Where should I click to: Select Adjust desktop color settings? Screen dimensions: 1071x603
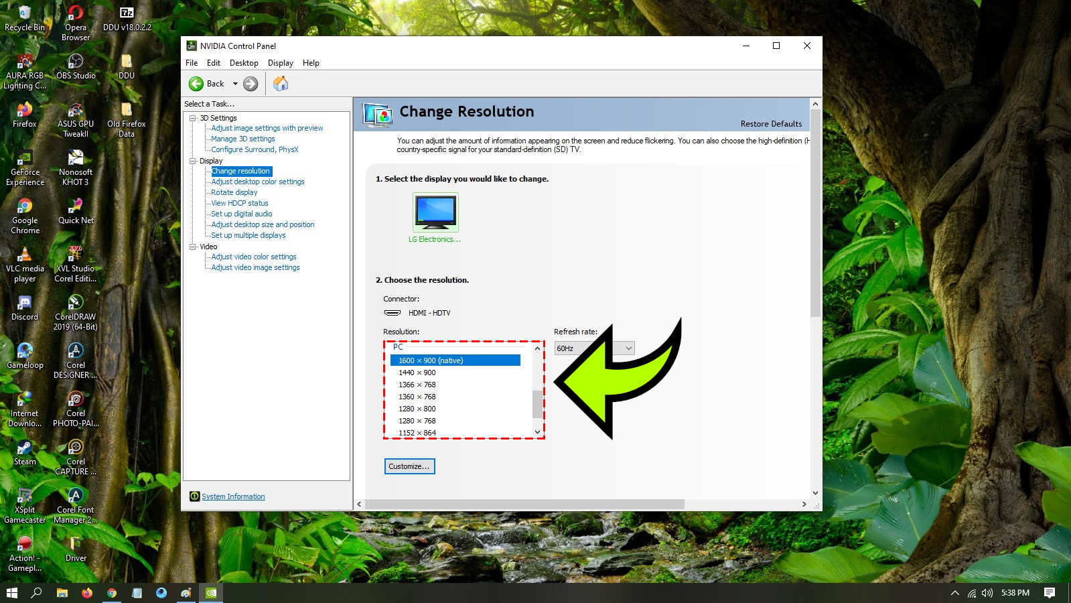coord(258,182)
